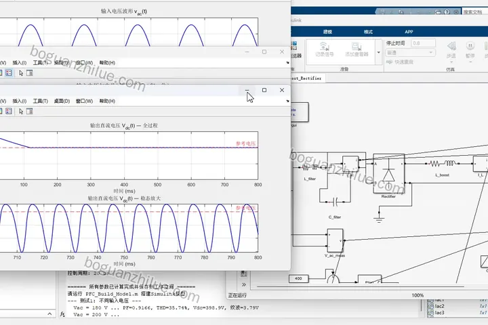Select the V_ac_meas measurement block

335,240
